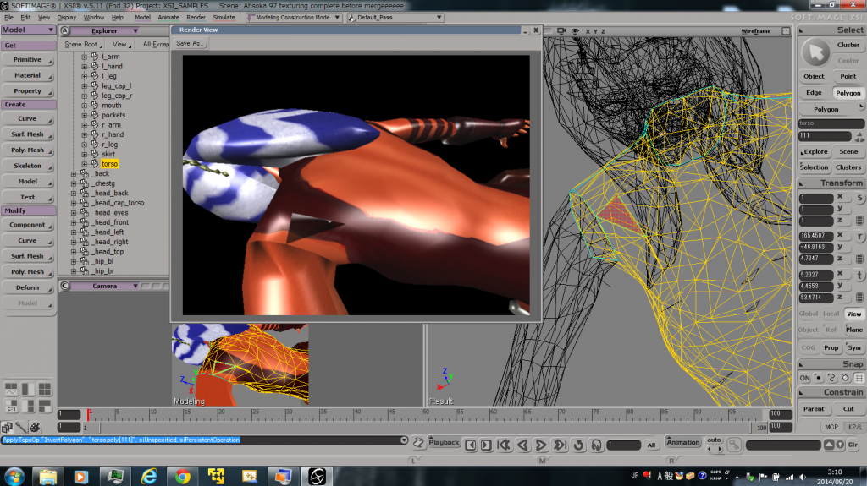
Task: Open the Animate menu
Action: [168, 18]
